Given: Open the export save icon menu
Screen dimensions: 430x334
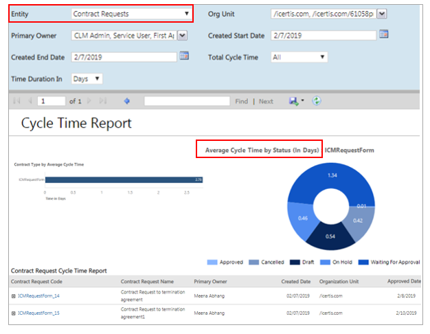Looking at the screenshot, I should point(295,101).
